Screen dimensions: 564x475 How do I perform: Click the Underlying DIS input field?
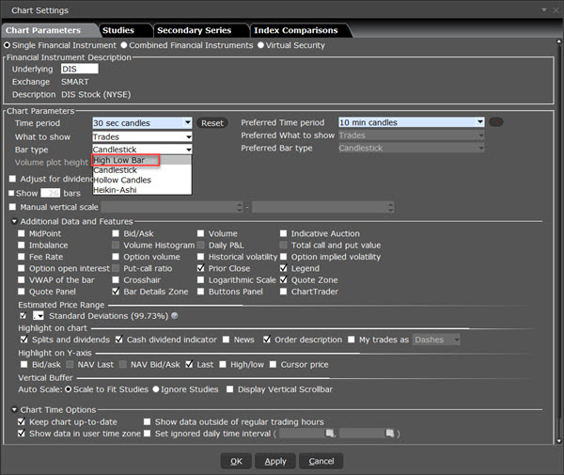click(80, 69)
